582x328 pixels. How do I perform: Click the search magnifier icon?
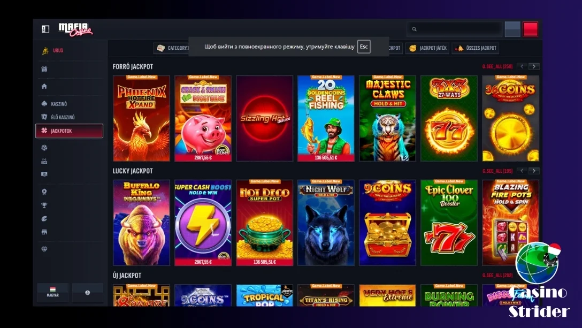click(x=413, y=29)
